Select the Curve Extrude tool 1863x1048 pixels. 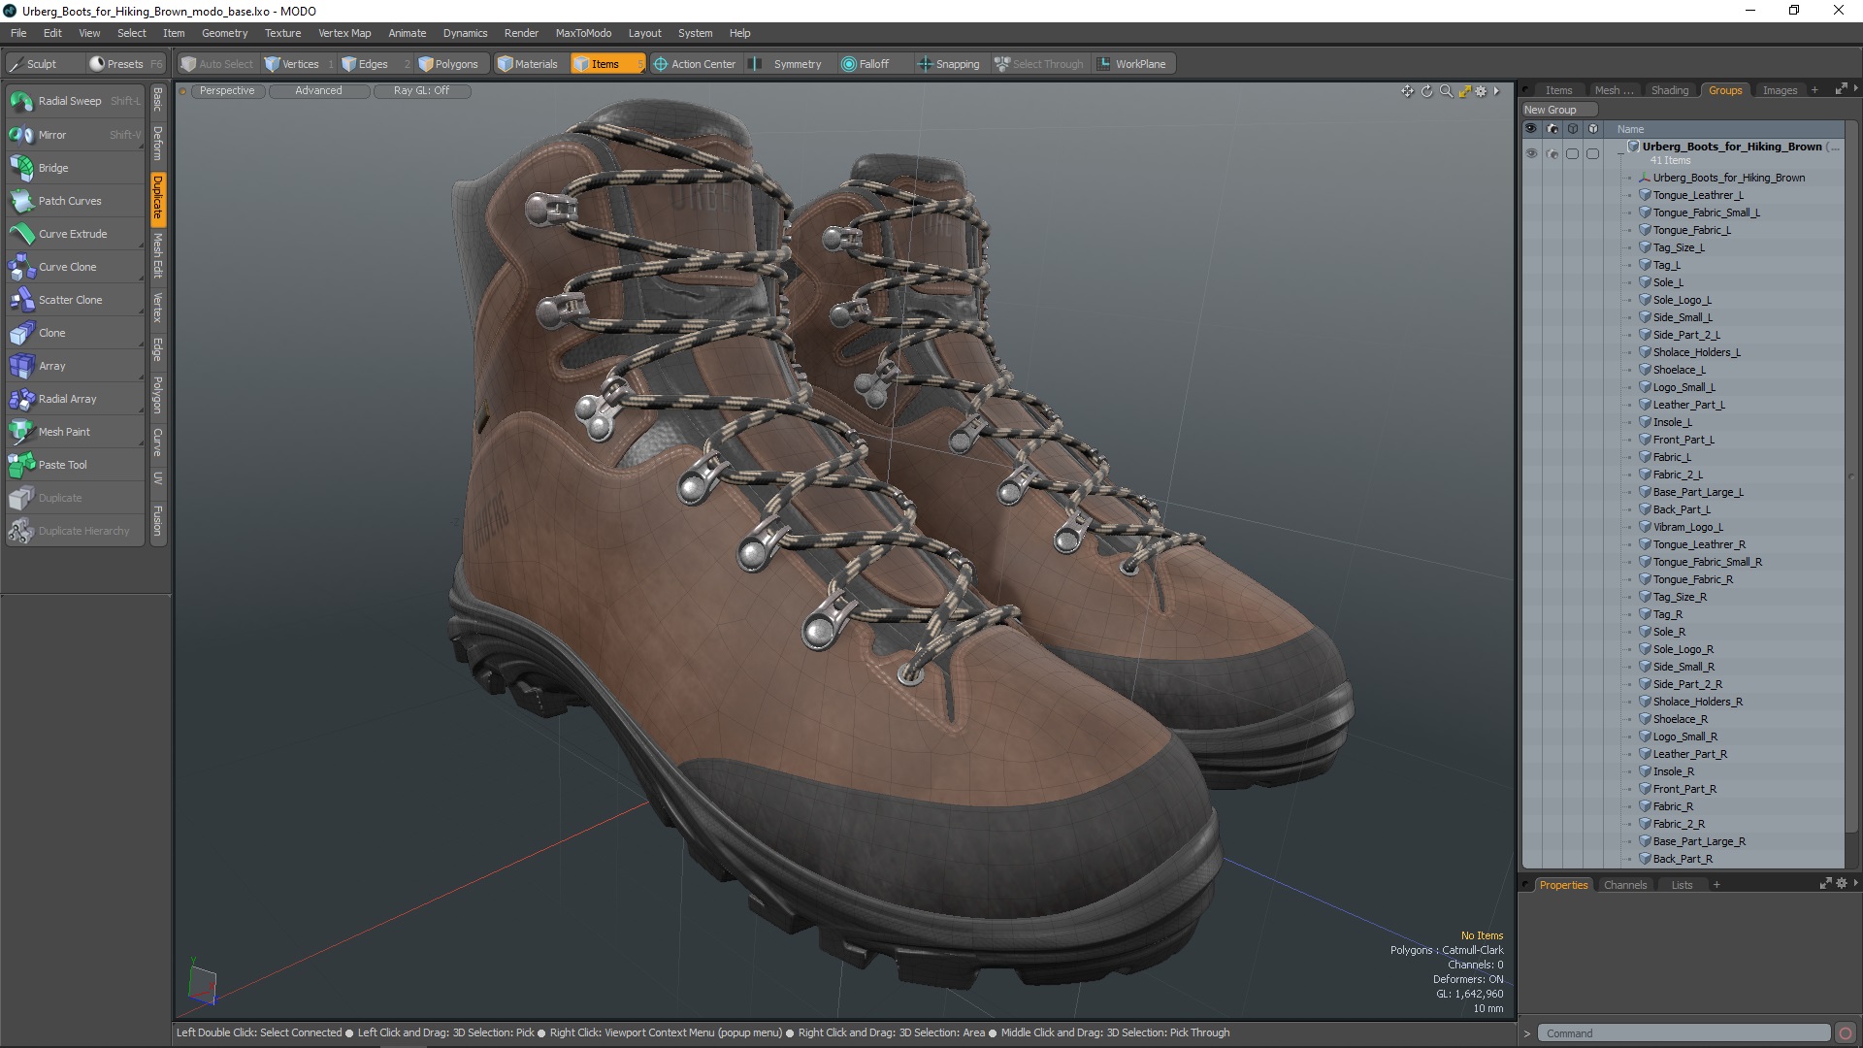[75, 234]
